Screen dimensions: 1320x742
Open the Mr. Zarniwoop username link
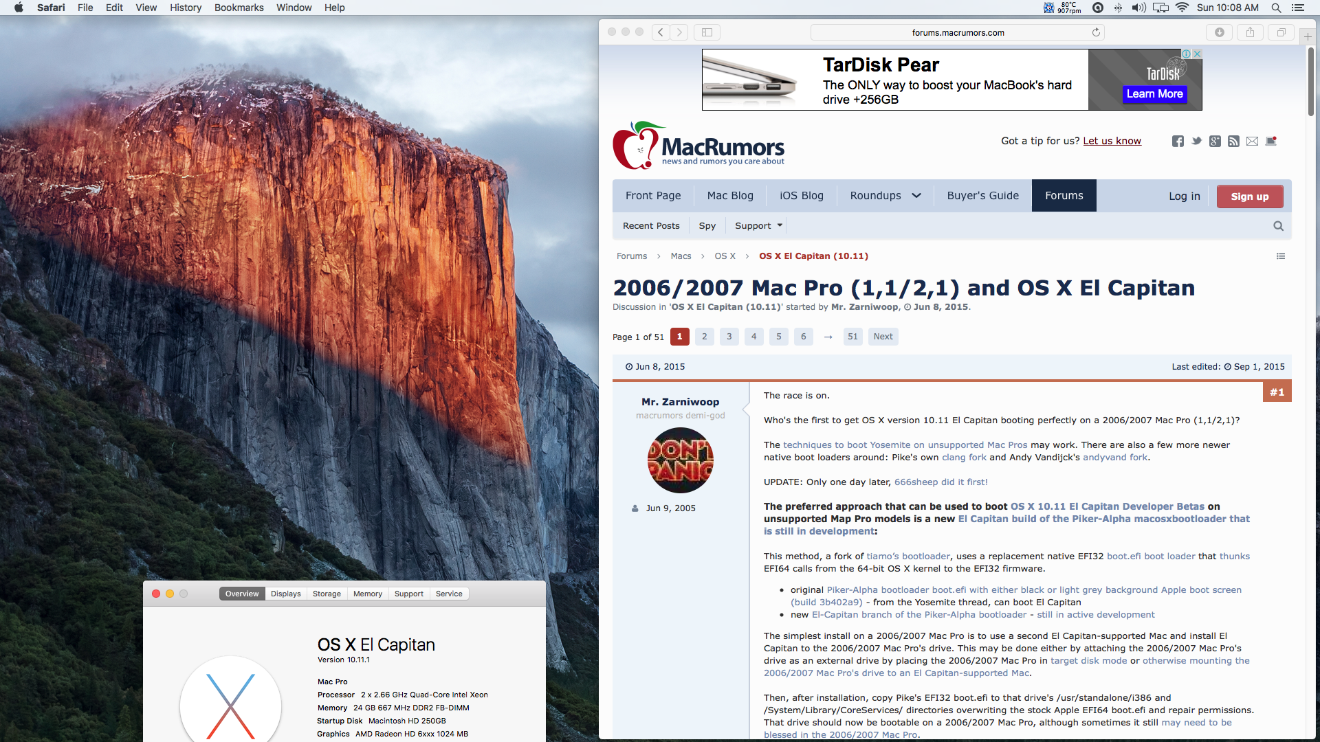click(680, 402)
